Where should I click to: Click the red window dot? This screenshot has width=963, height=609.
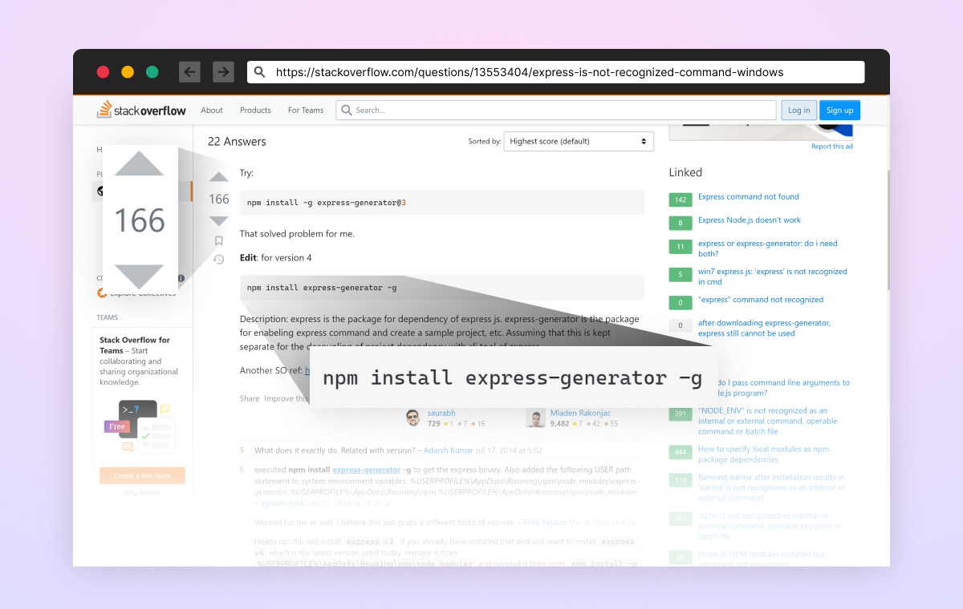103,71
